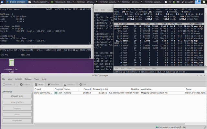This screenshot has width=207, height=129.
Task: Open the BOINC Manager window menu arrow
Action: [x=3, y=75]
